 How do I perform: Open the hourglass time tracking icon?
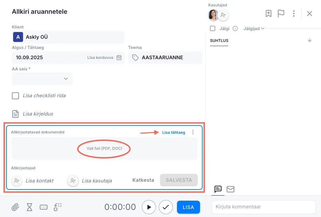29,207
